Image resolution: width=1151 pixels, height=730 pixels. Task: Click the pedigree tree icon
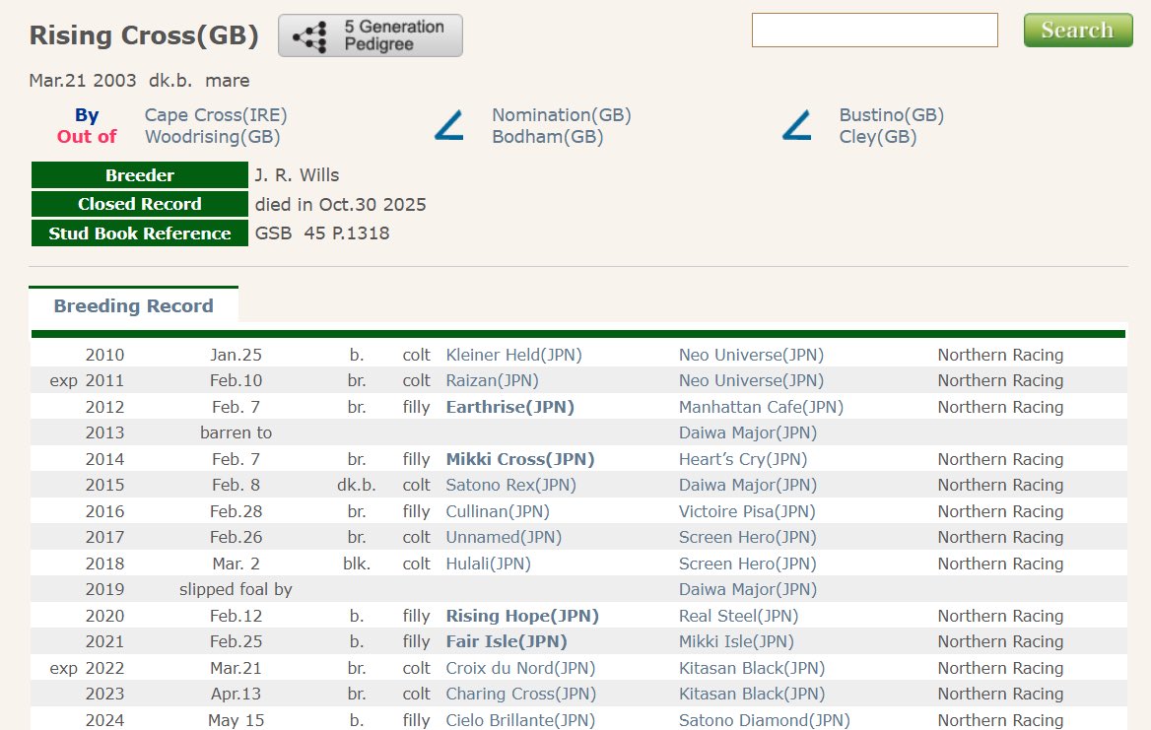coord(309,35)
